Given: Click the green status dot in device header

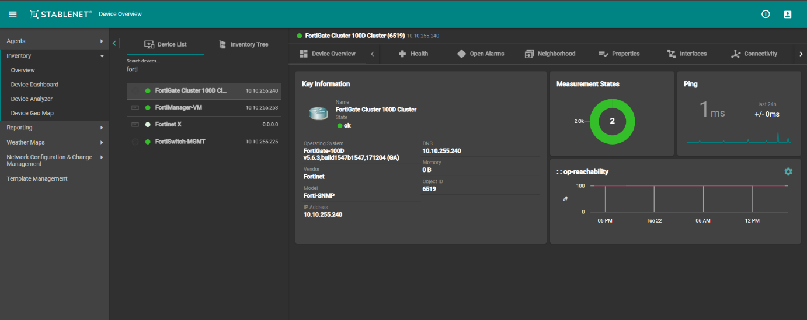Looking at the screenshot, I should 300,36.
